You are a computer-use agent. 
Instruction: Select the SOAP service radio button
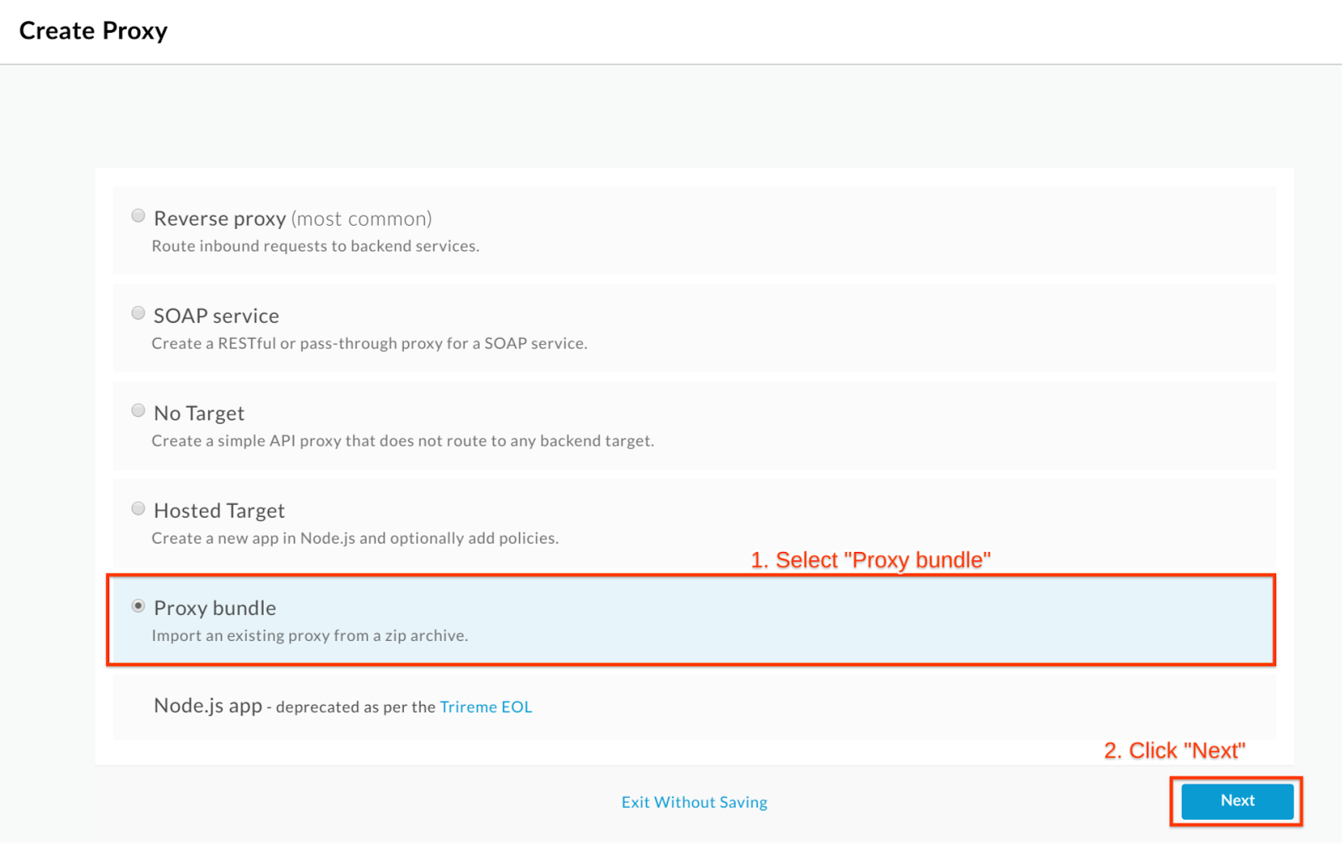139,313
